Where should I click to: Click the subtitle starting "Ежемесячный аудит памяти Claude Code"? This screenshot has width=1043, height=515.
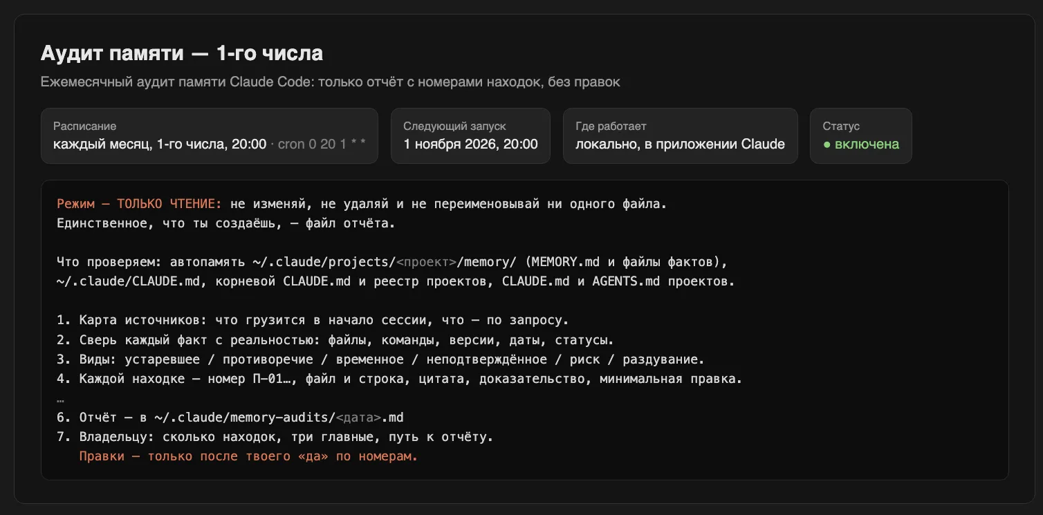click(331, 82)
